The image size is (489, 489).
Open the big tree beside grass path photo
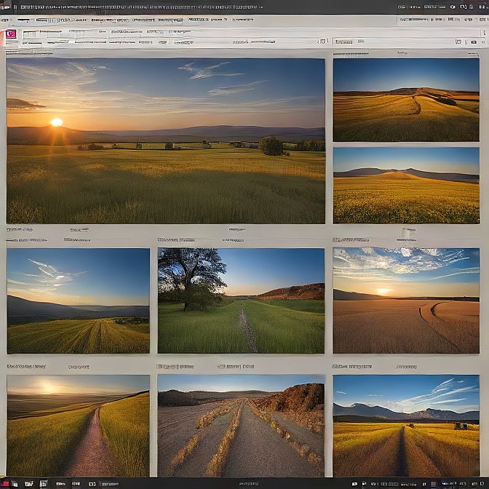[241, 301]
